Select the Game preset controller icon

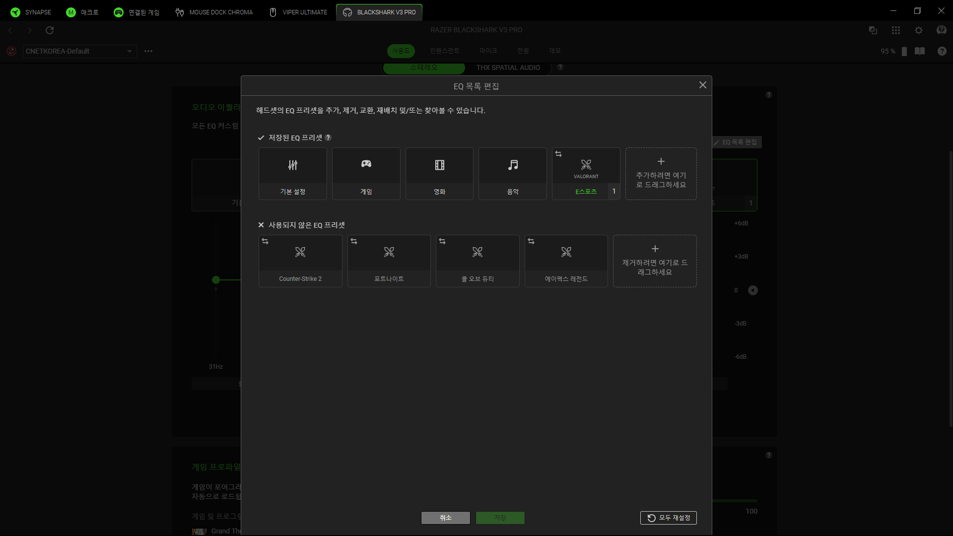pos(366,164)
